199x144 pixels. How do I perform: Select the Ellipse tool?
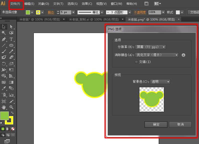[11, 45]
